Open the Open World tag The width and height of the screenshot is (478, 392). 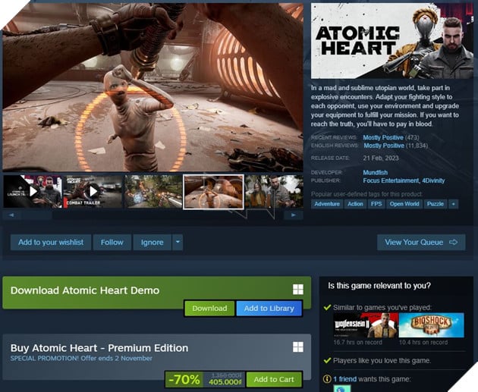click(x=404, y=204)
